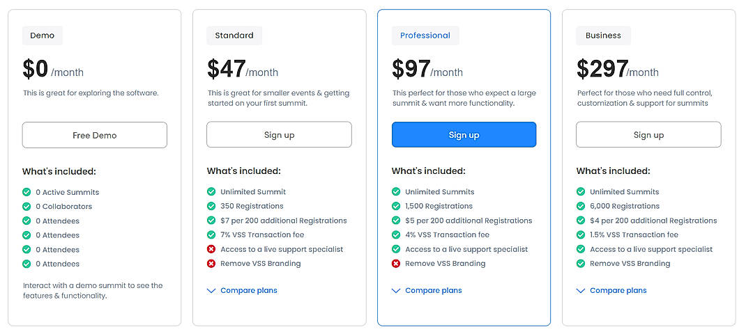Click red X icon beside Professional Remove VSS Branding
746x334 pixels.
396,263
